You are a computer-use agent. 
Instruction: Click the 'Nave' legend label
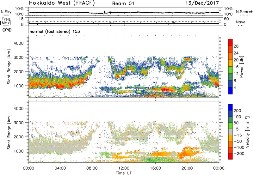(241, 22)
